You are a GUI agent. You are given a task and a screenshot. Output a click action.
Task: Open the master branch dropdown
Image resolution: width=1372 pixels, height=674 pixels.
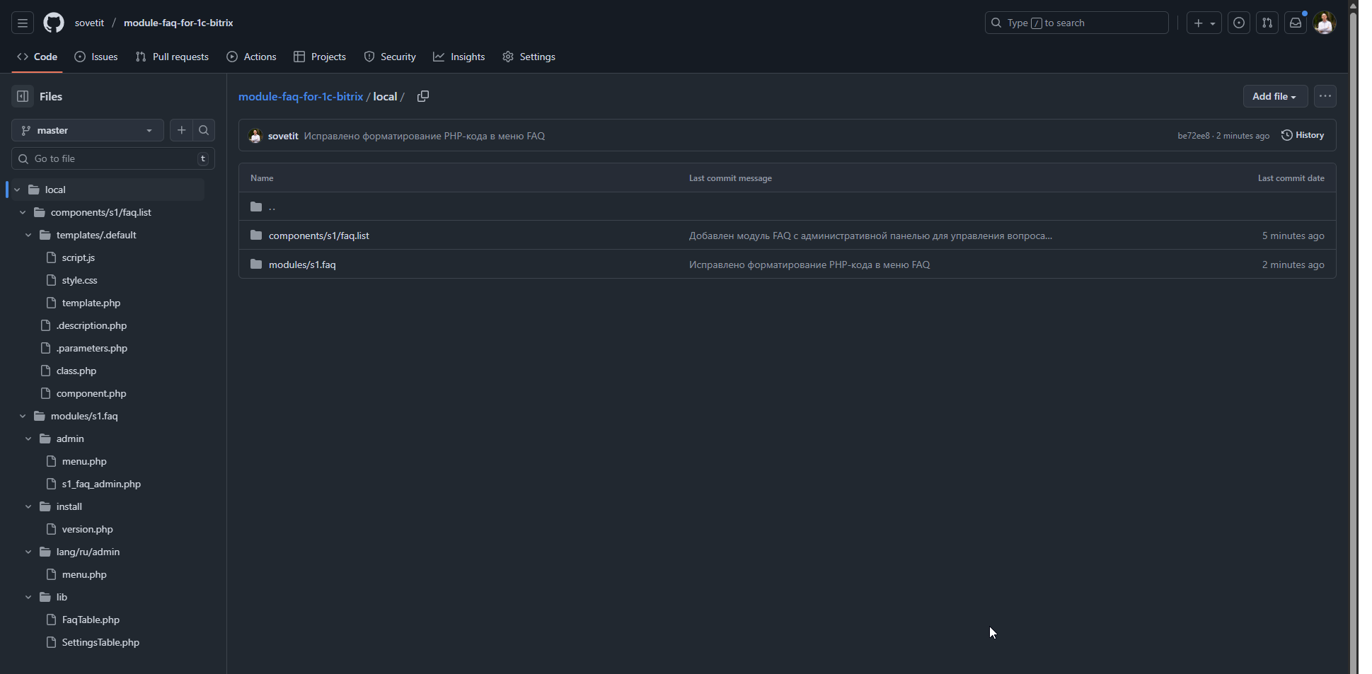pos(87,130)
